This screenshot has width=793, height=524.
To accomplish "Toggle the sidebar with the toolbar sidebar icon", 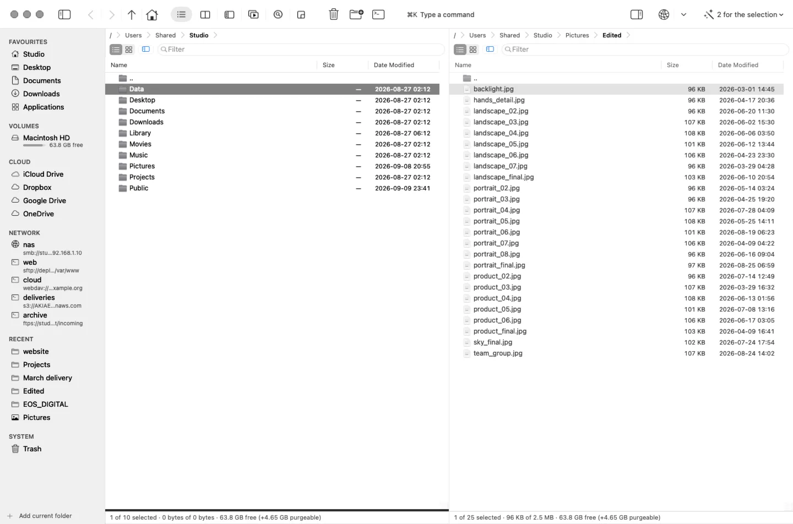I will click(x=64, y=14).
